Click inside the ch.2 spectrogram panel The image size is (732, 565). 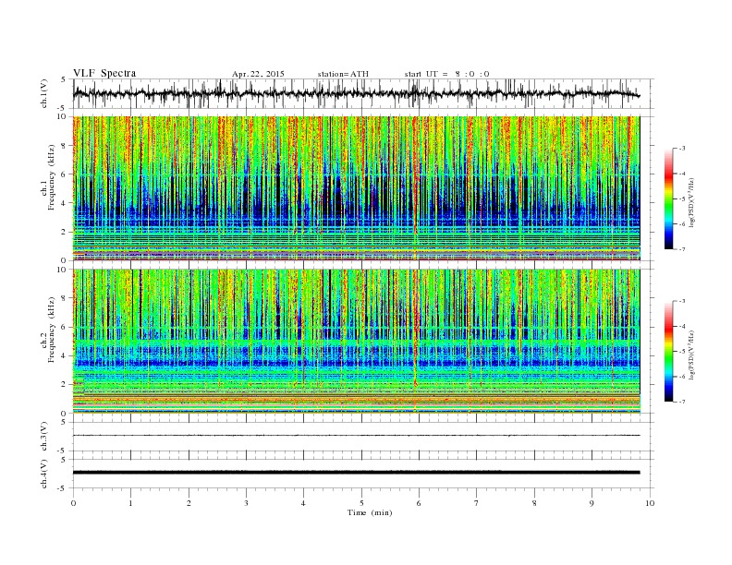coord(356,342)
